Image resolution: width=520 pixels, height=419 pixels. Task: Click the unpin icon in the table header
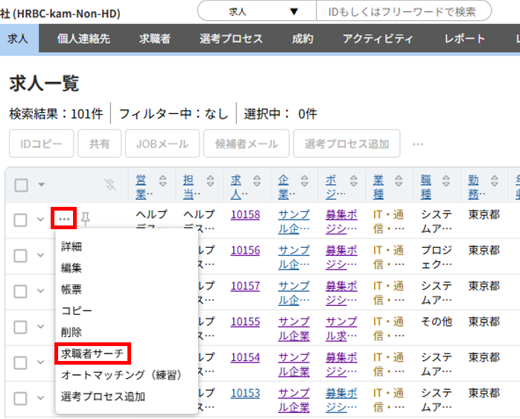[x=110, y=185]
